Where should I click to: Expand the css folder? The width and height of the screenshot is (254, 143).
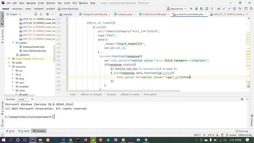(13, 70)
